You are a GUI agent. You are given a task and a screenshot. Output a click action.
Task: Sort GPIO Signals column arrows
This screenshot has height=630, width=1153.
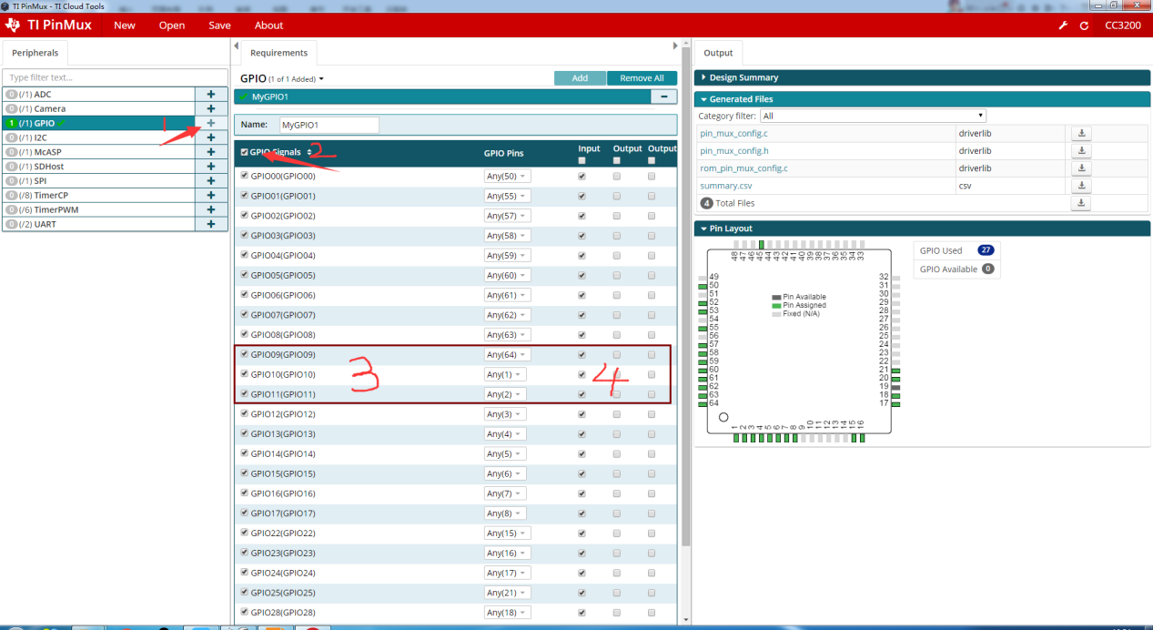coord(308,152)
